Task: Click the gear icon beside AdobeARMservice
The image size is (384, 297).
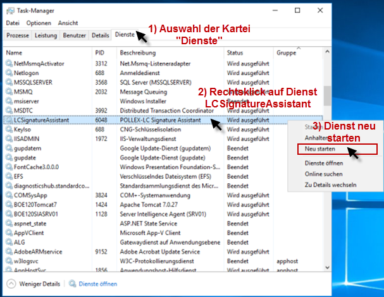Action: pyautogui.click(x=9, y=251)
